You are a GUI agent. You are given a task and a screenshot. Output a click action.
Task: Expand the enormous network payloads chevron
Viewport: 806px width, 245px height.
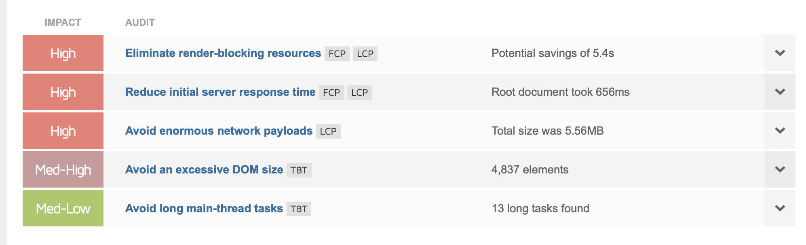point(780,131)
